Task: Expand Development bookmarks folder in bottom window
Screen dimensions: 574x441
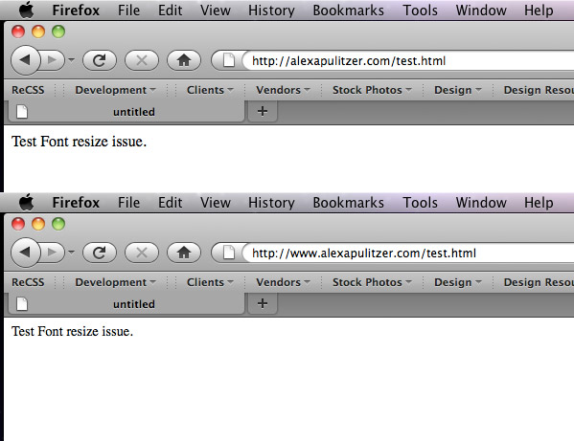Action: click(x=115, y=282)
